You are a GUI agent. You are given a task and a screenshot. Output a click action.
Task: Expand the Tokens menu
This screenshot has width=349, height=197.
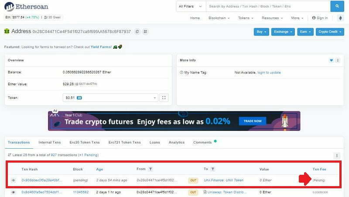click(x=246, y=18)
